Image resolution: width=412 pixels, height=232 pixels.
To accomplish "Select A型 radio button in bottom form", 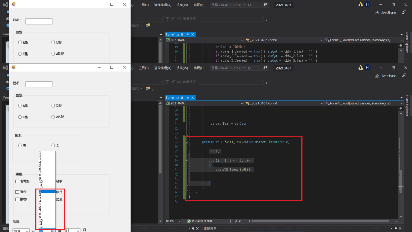I will 20,106.
